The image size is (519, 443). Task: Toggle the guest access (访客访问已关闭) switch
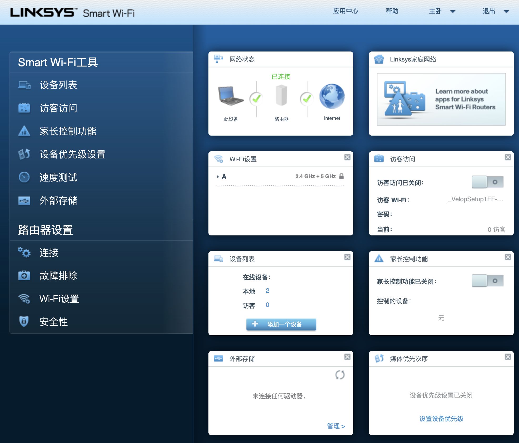[x=487, y=182]
